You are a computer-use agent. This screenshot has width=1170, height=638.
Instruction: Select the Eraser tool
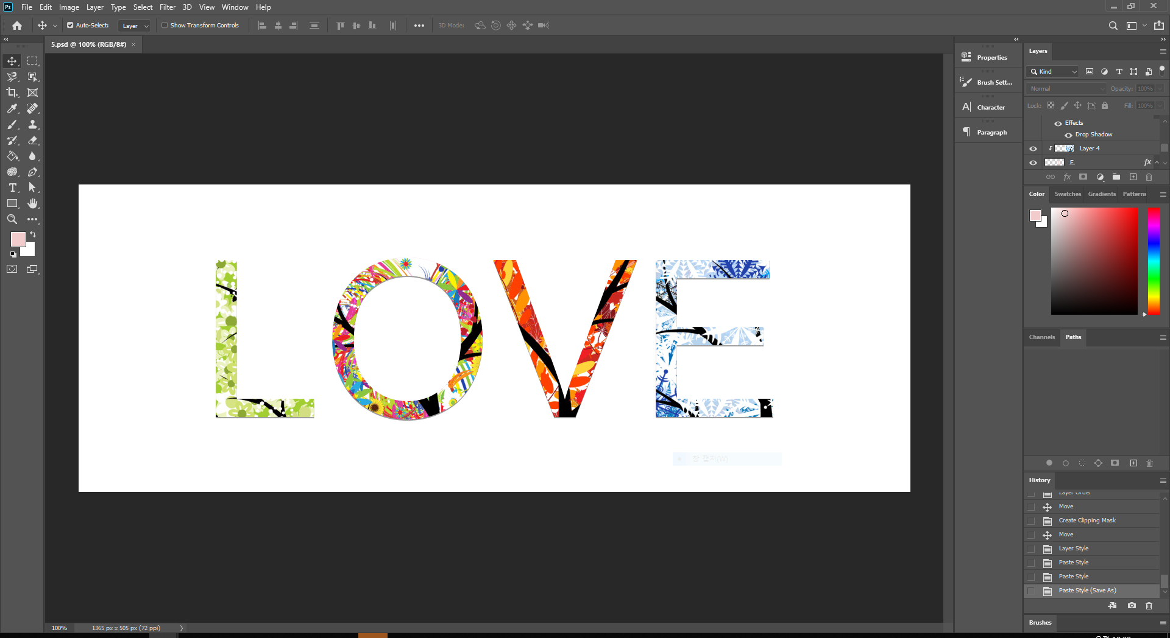(33, 140)
